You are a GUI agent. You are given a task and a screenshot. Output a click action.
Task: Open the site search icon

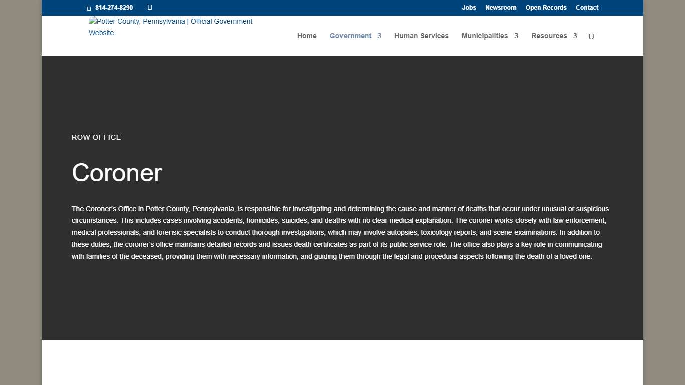[591, 36]
